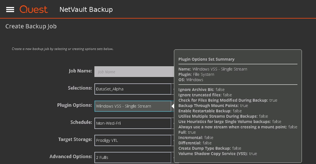
Task: Expand the Schedule dropdown showing Mon-Wed-Fri
Action: point(133,123)
